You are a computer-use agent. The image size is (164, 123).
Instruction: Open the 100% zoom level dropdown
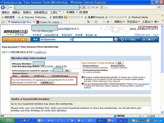pyautogui.click(x=159, y=116)
